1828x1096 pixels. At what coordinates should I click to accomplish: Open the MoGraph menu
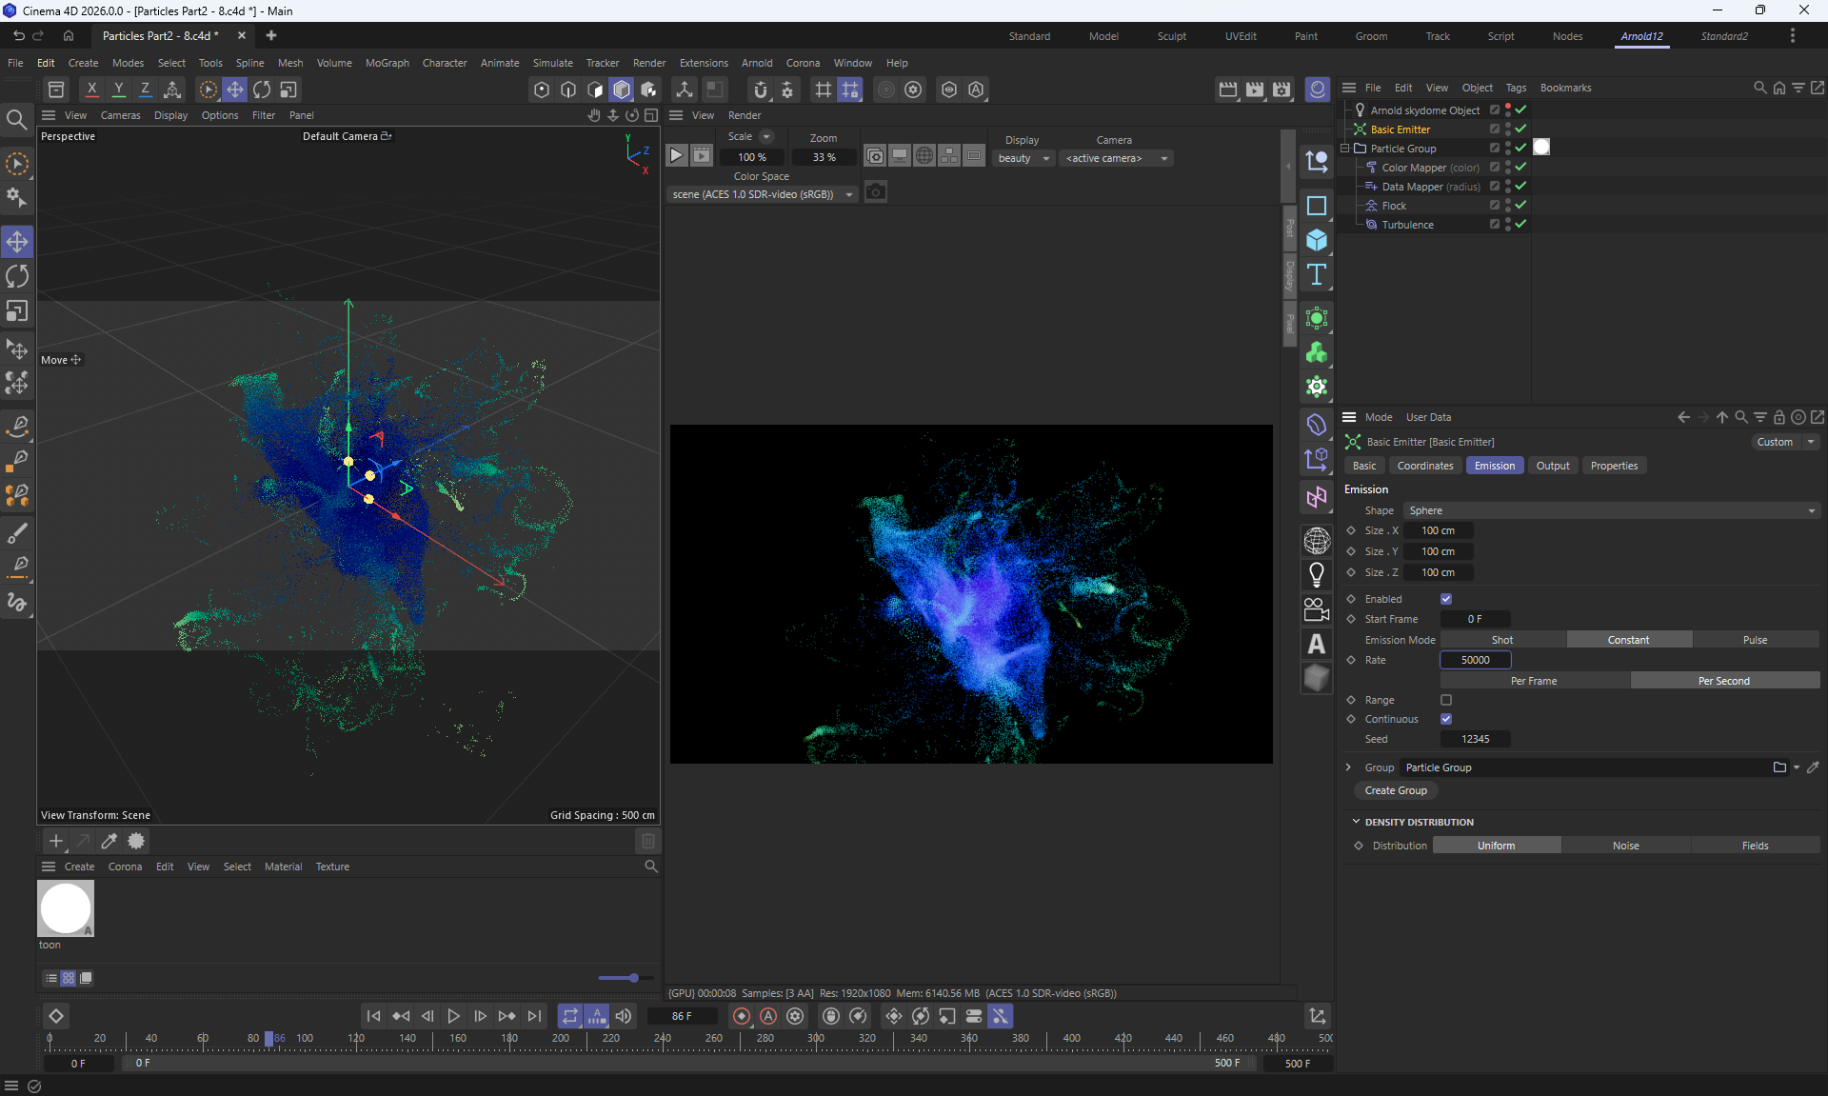(x=387, y=63)
